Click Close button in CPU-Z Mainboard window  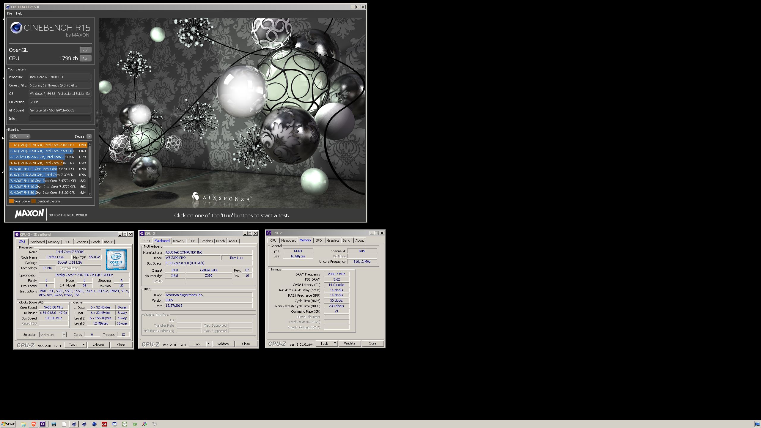coord(246,344)
